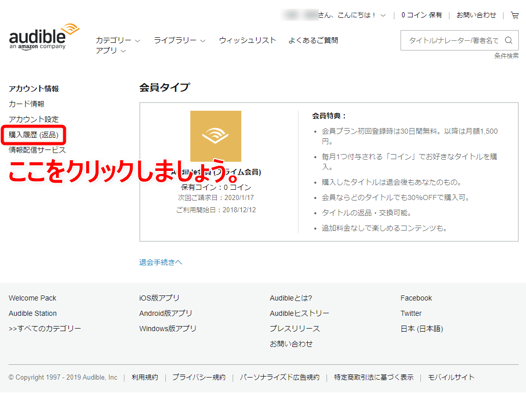Screen dimensions: 526x399
Task: Click the Facebook link in the footer
Action: click(416, 298)
